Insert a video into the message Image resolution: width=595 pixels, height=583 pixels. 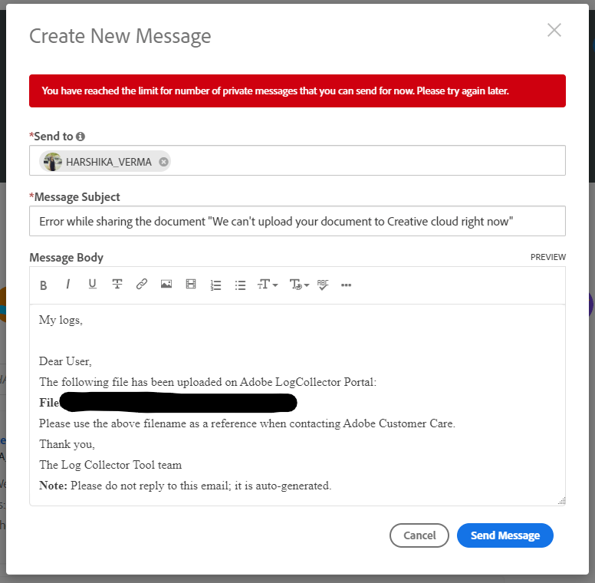tap(191, 285)
